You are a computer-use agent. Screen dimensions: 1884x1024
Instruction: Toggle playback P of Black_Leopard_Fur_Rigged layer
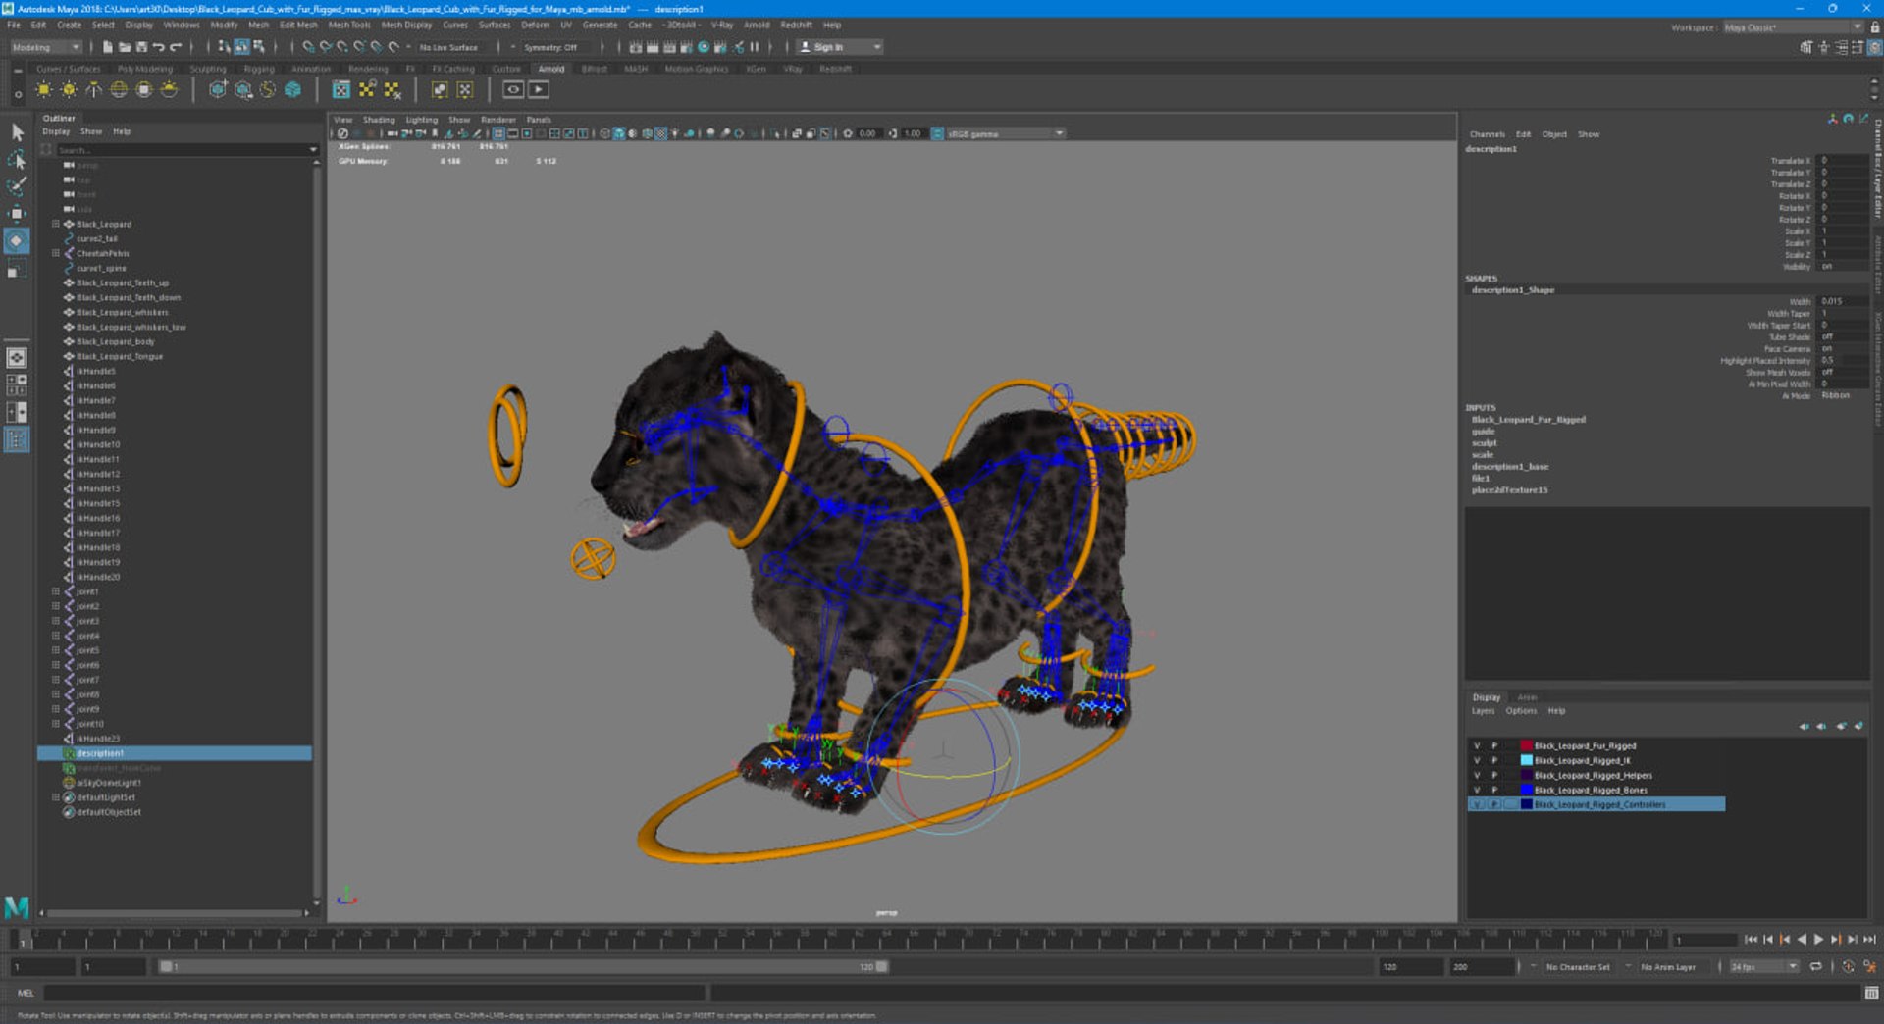click(1494, 745)
